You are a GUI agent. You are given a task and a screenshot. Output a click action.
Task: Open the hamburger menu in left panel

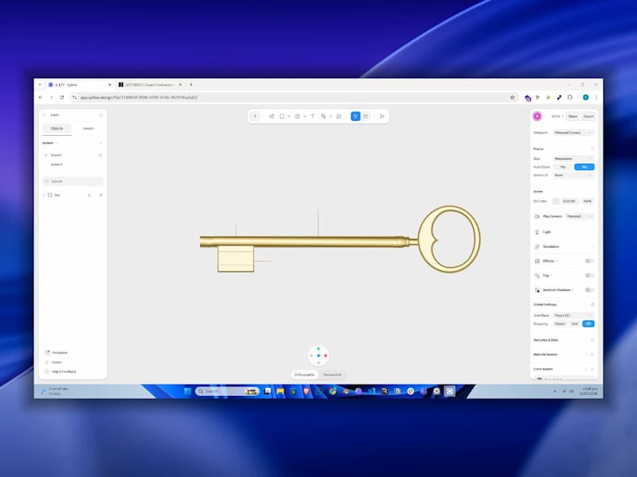101,115
